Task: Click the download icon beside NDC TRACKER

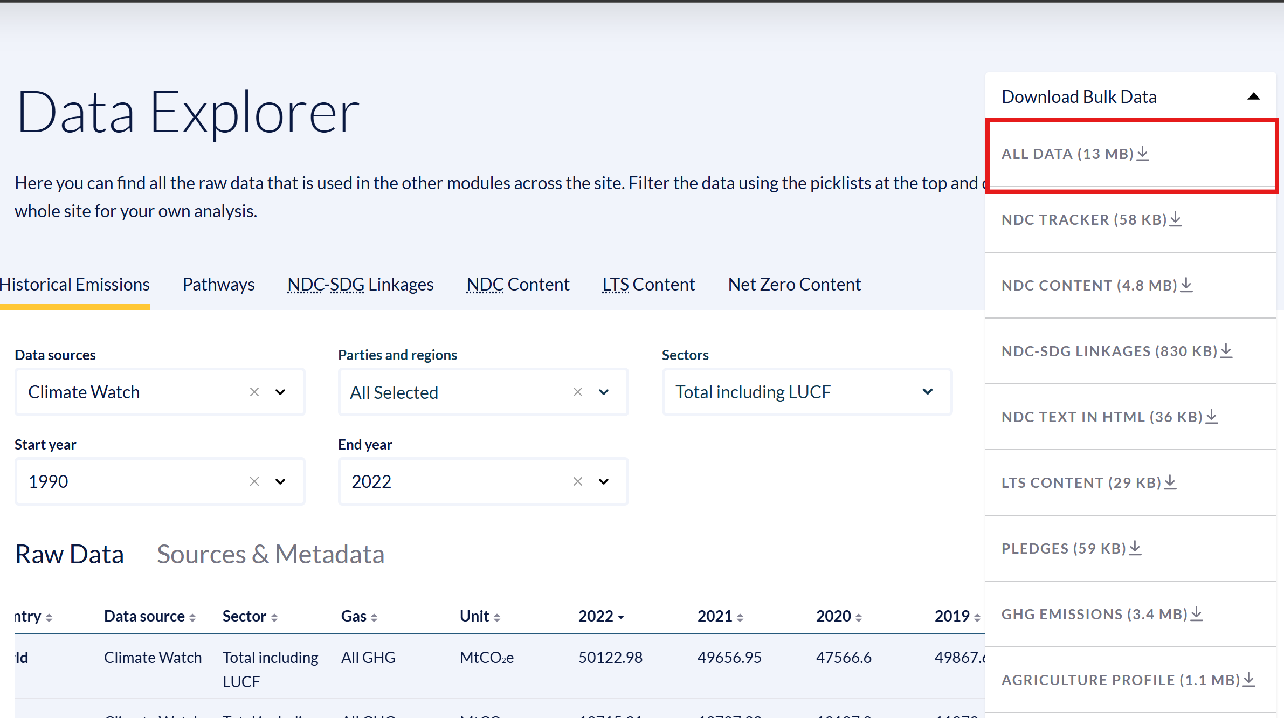Action: (x=1176, y=219)
